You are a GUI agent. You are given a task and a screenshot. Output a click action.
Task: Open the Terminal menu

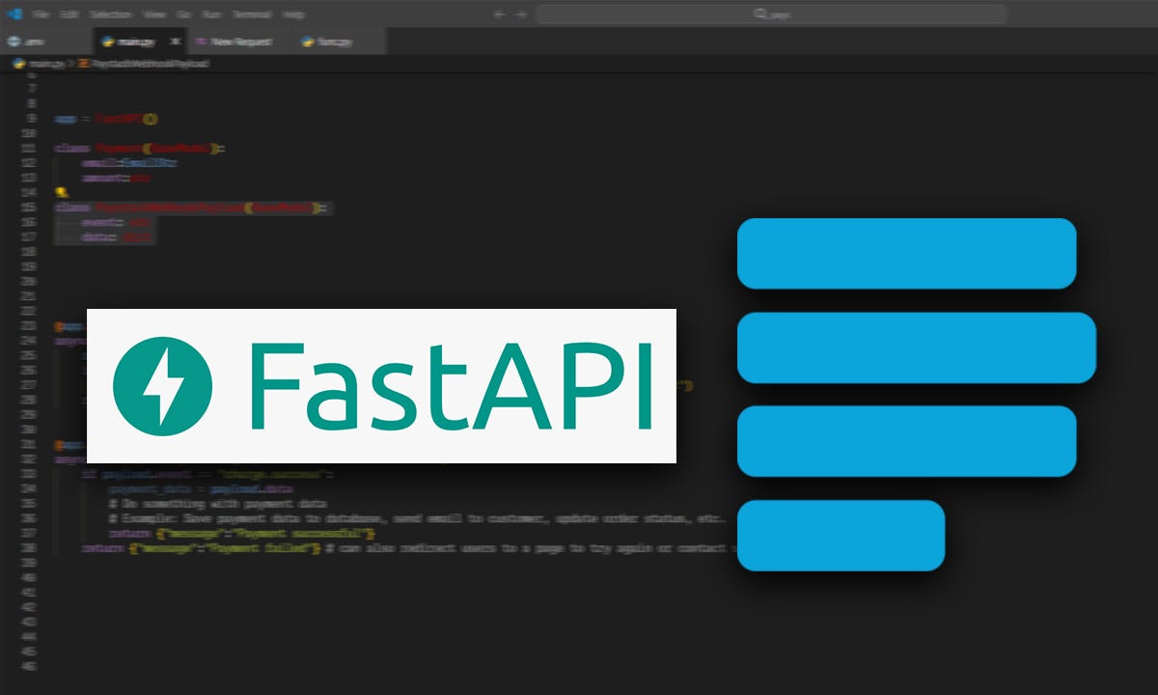(x=251, y=14)
